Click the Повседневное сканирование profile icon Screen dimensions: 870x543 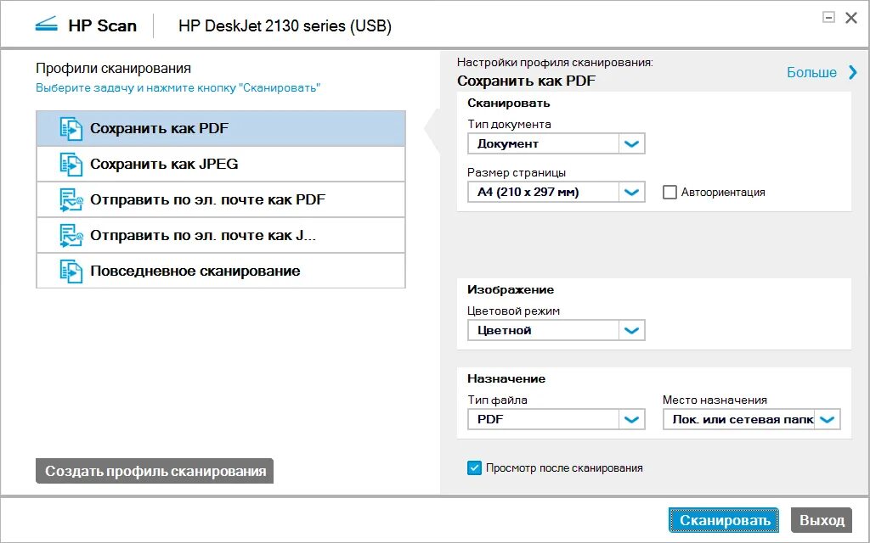click(71, 271)
